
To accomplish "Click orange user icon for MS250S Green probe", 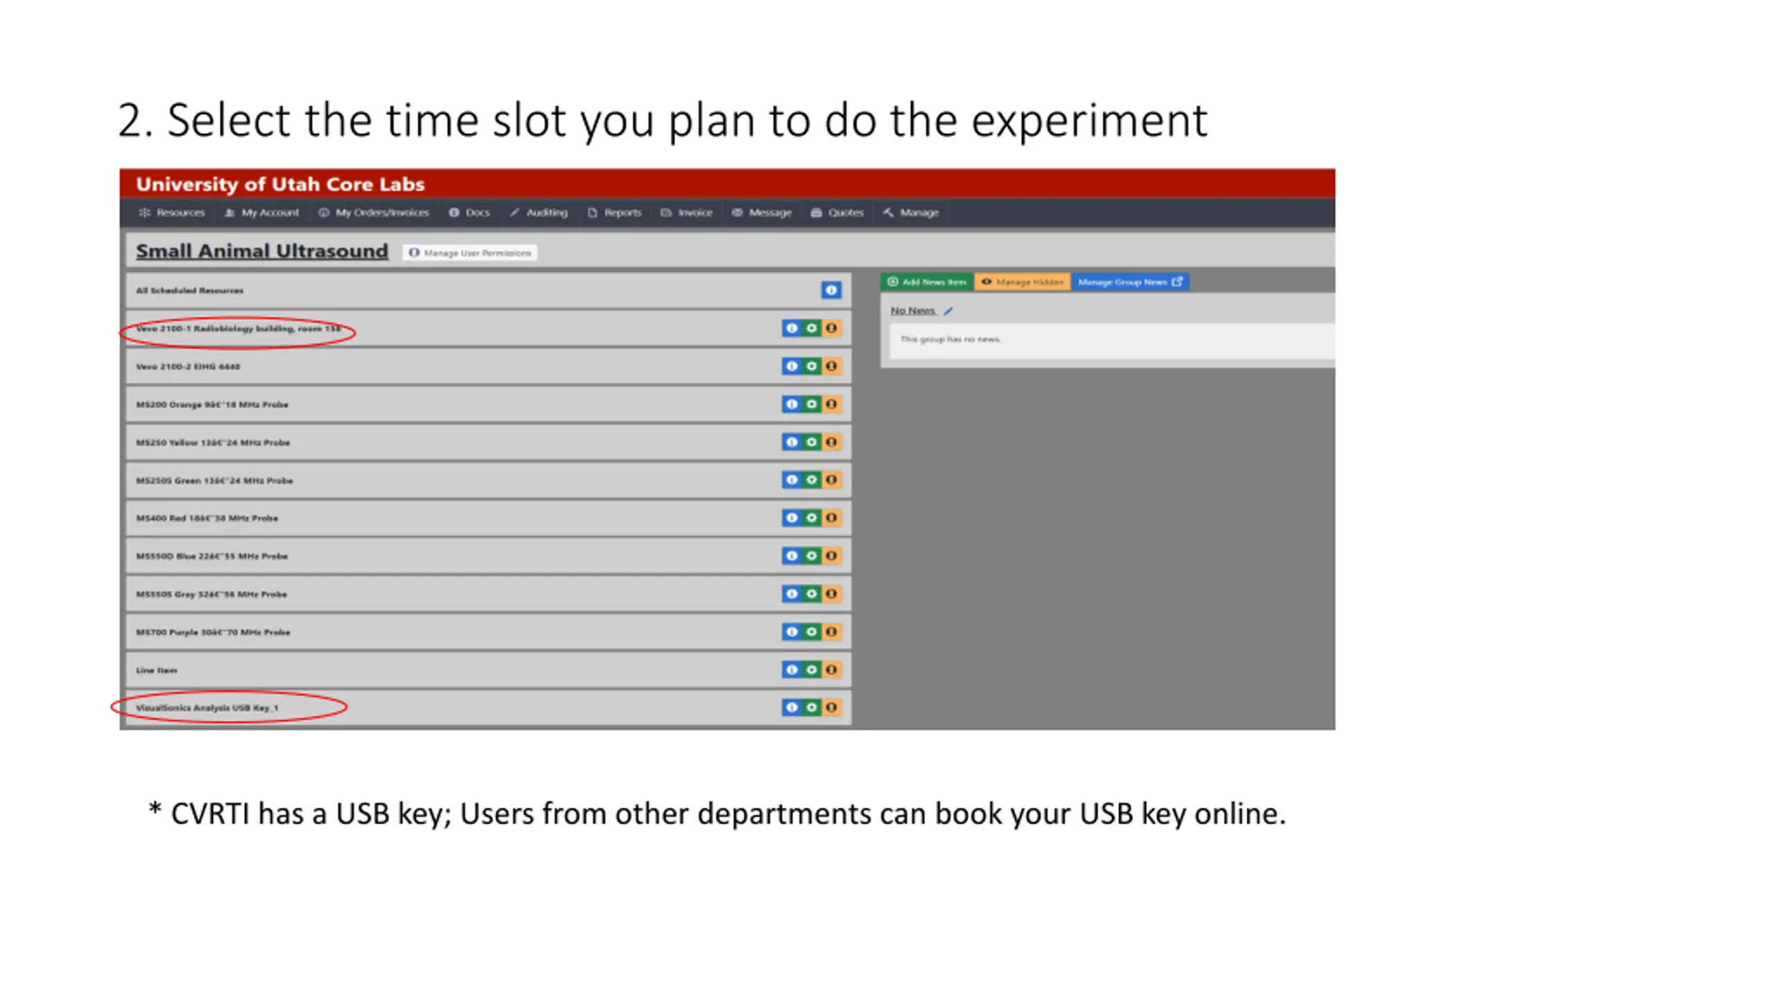I will pos(831,479).
